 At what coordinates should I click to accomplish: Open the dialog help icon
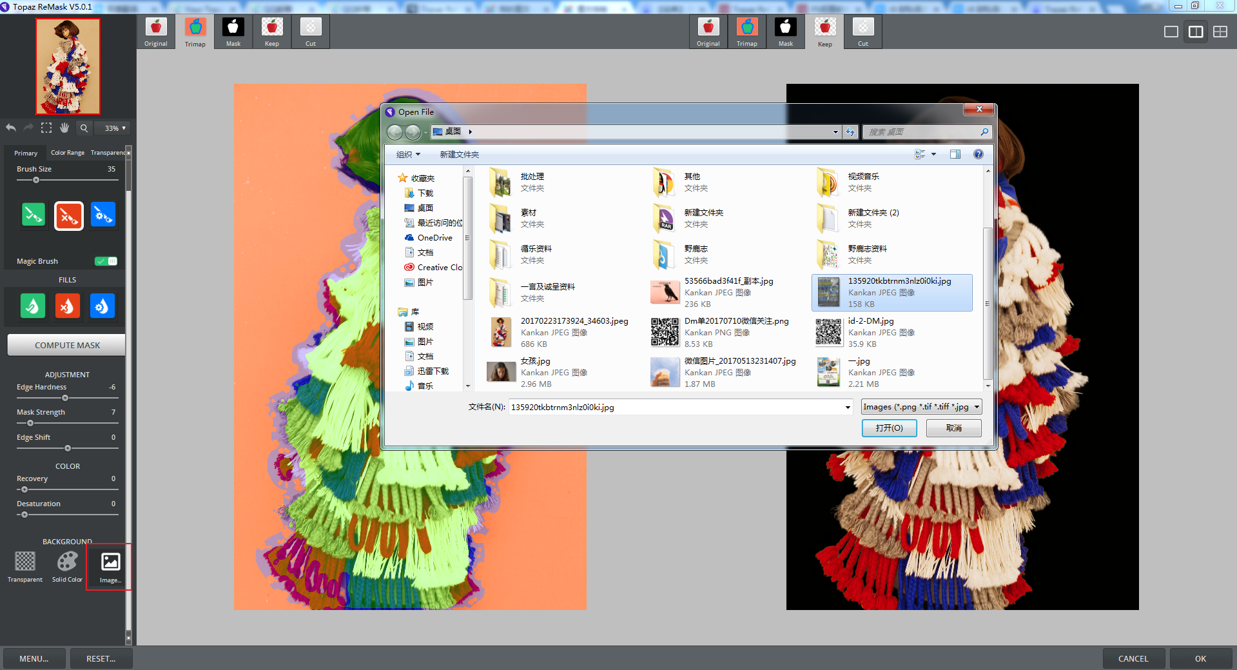[978, 154]
